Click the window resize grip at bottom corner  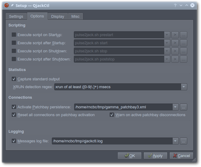click(194, 160)
